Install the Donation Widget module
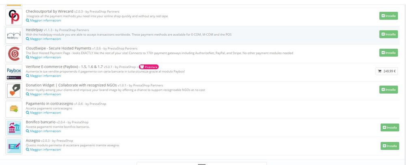This screenshot has width=406, height=165. click(389, 90)
